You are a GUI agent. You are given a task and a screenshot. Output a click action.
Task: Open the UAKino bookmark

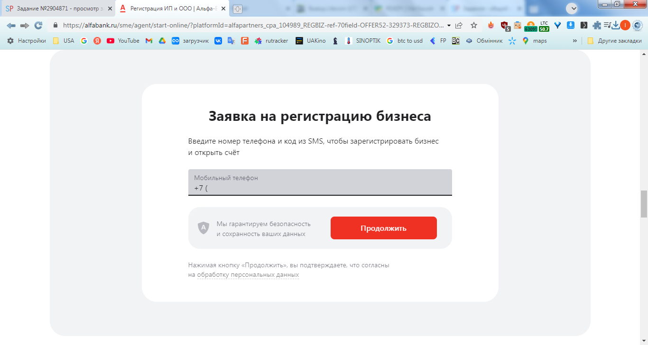[x=311, y=41]
